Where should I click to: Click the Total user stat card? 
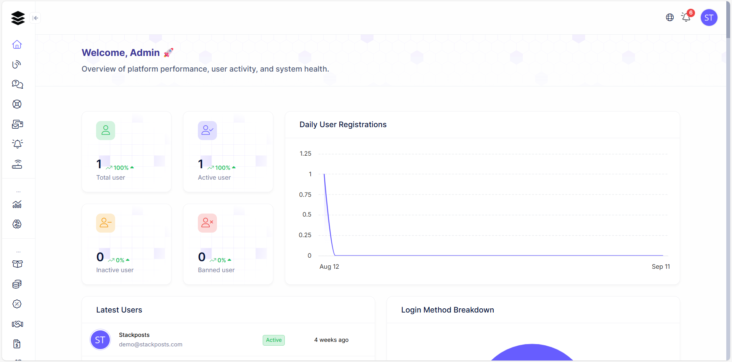point(127,151)
